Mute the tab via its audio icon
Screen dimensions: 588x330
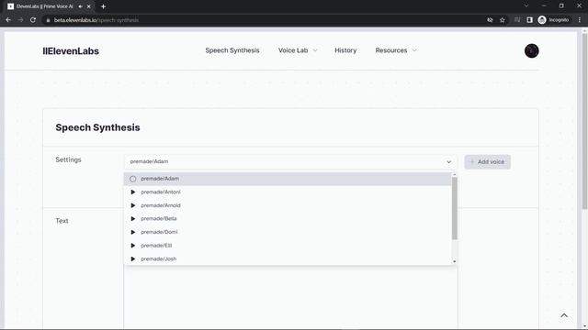[80, 6]
